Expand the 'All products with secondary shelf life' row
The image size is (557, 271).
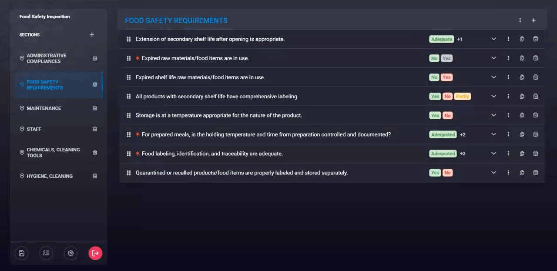pos(493,96)
